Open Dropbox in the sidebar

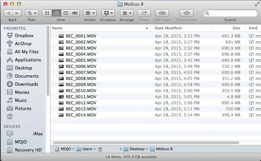tap(23, 35)
